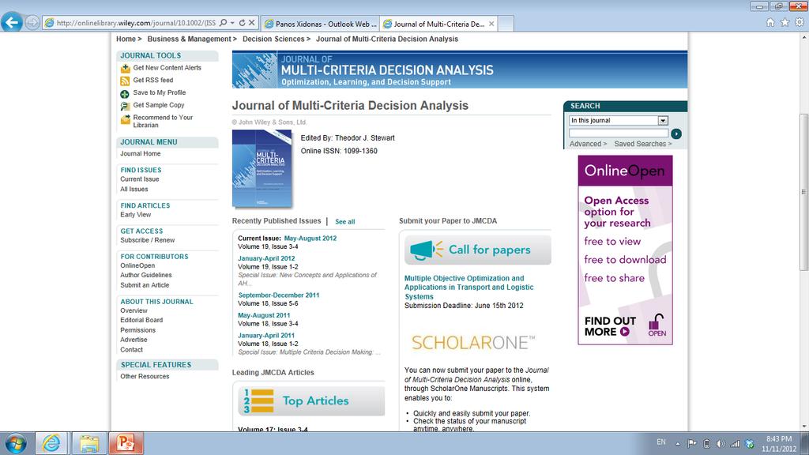Submit journal search with the round go button
The height and width of the screenshot is (455, 809).
coord(676,133)
